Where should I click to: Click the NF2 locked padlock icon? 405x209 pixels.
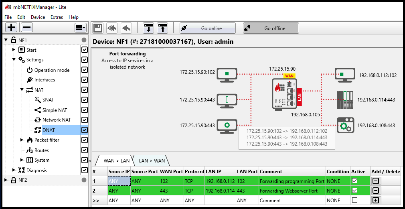point(13,180)
